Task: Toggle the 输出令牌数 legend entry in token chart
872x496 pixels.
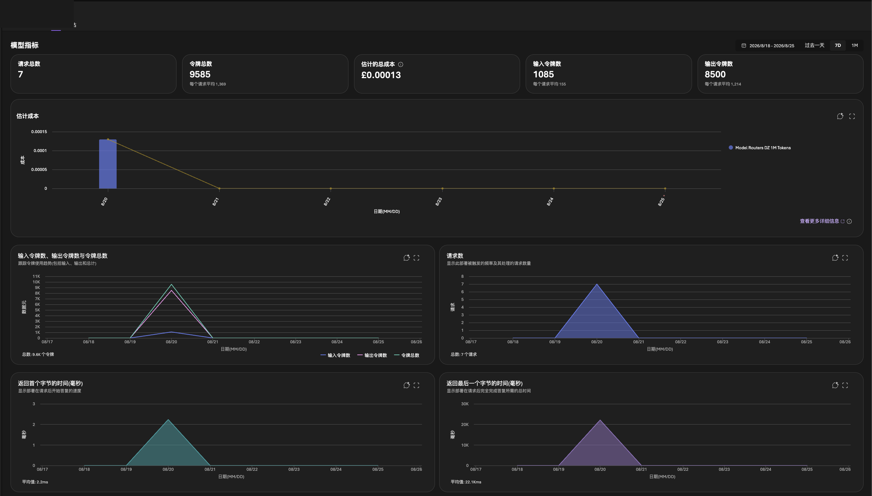Action: pos(372,355)
